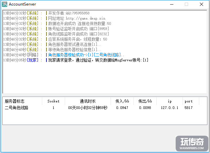
Task: Click the AccountServer window title text
Action: [x=22, y=4]
